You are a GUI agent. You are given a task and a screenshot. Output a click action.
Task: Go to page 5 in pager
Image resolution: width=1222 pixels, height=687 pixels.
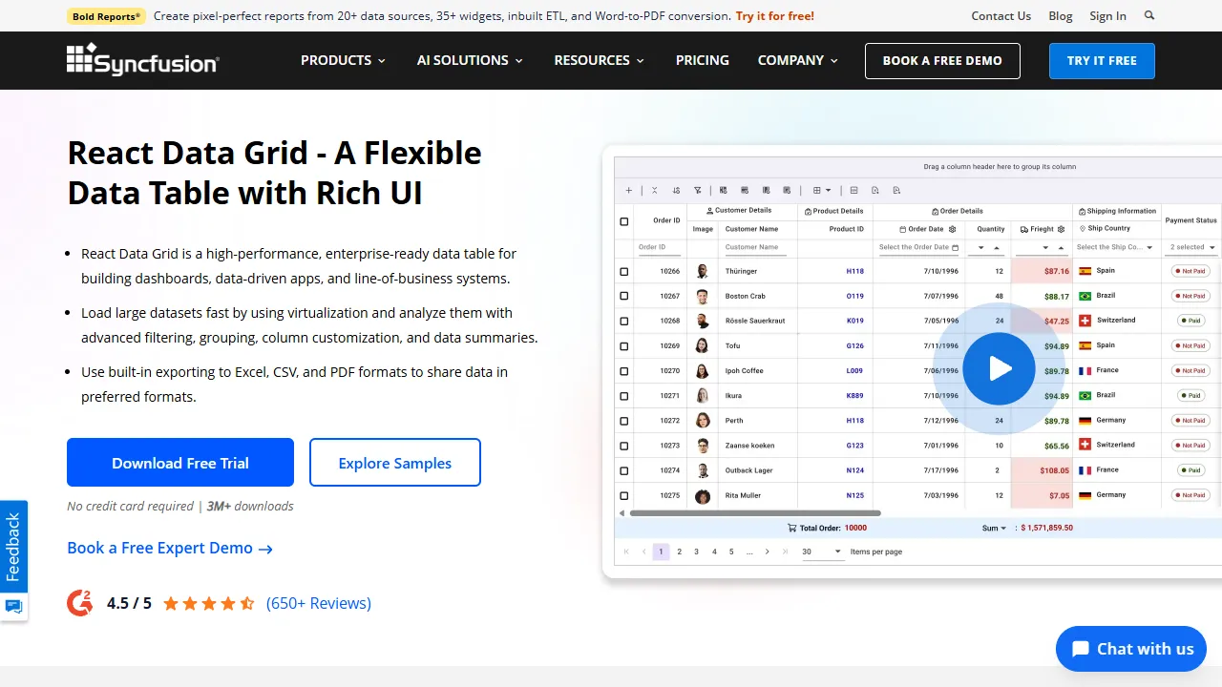(x=731, y=552)
